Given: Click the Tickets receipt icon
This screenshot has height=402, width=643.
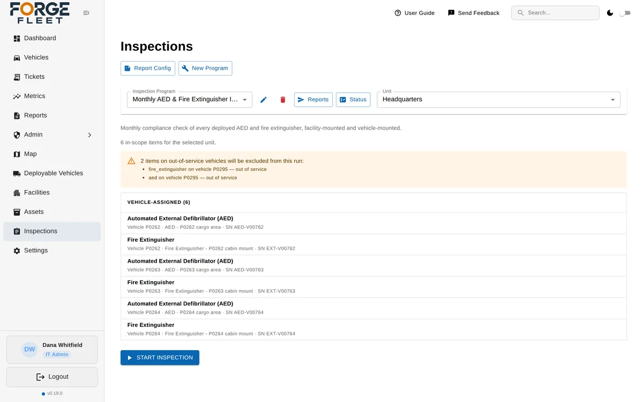Looking at the screenshot, I should tap(17, 77).
